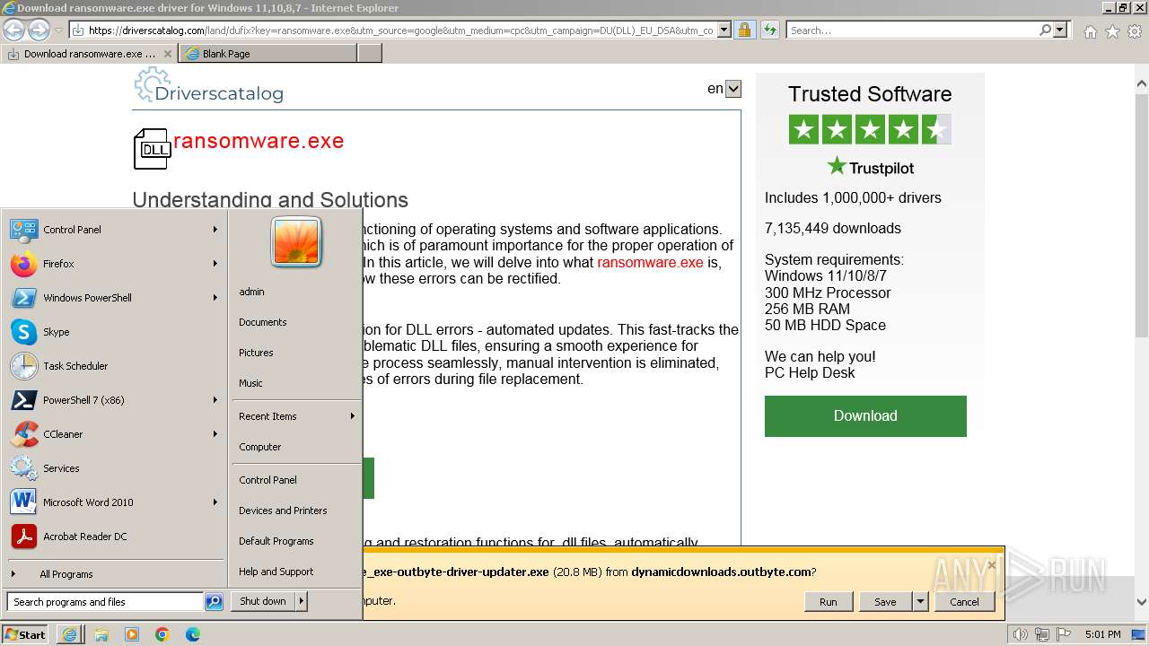Image resolution: width=1149 pixels, height=646 pixels.
Task: Launch Edge from the taskbar
Action: pos(193,634)
